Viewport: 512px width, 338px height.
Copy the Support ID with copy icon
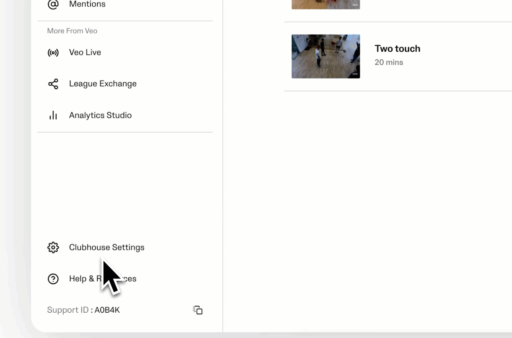pos(198,310)
